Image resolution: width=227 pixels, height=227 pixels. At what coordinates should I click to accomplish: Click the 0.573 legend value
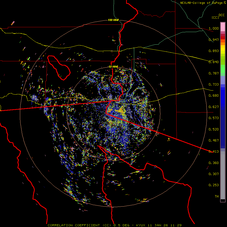pyautogui.click(x=214, y=118)
